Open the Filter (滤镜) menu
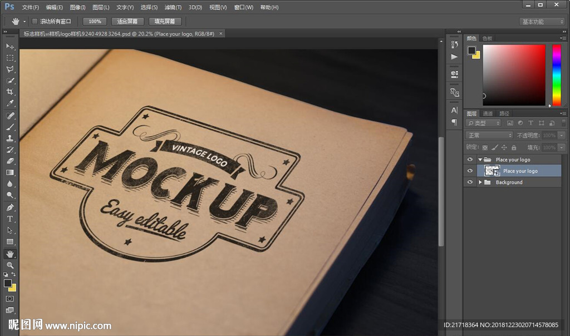The image size is (570, 336). click(173, 7)
